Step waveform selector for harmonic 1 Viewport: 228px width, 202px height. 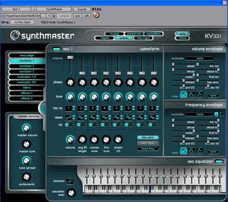pos(74,117)
